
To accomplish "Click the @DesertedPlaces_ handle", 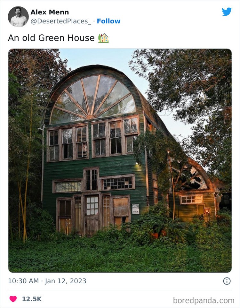I will click(61, 21).
